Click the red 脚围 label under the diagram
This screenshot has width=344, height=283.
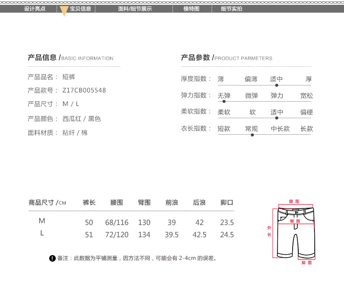(x=307, y=263)
